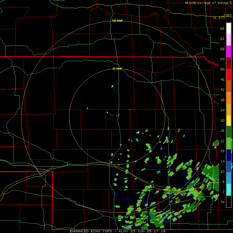Click the TH threshold label on the legend
The height and width of the screenshot is (233, 233).
tap(222, 202)
